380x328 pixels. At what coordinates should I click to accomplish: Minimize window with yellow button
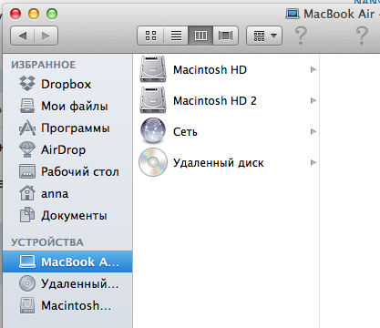[34, 14]
